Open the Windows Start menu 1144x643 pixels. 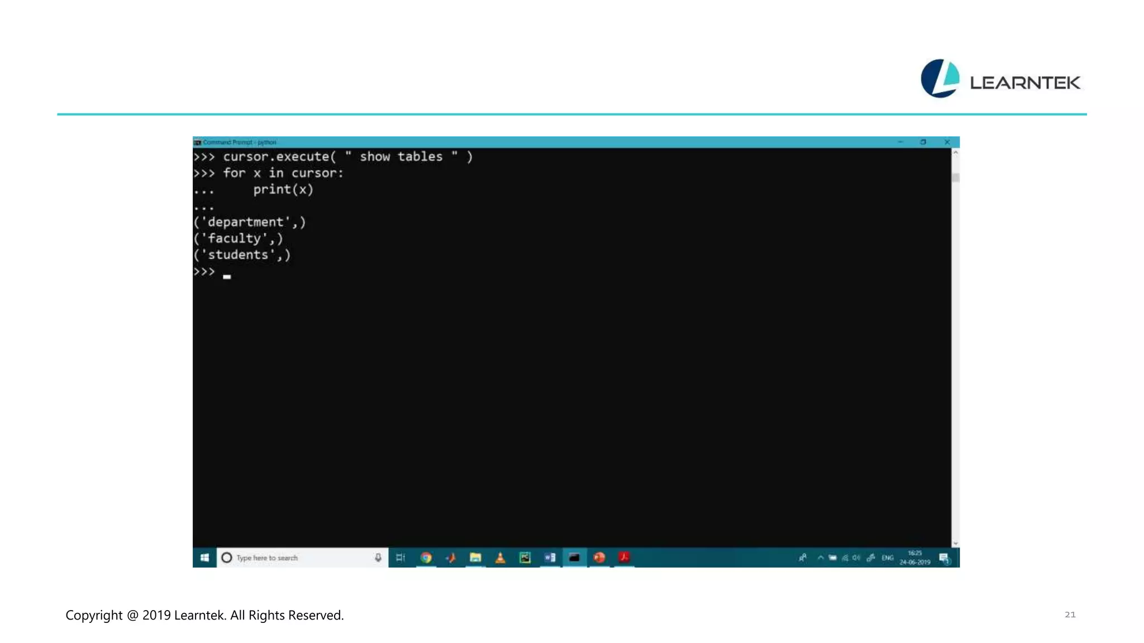pyautogui.click(x=204, y=558)
